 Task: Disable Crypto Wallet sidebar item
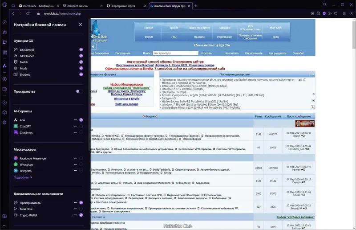point(81,215)
